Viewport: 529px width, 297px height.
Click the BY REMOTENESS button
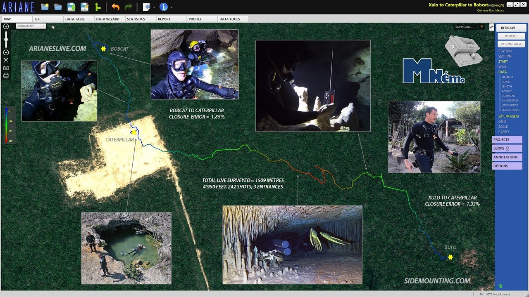[511, 44]
